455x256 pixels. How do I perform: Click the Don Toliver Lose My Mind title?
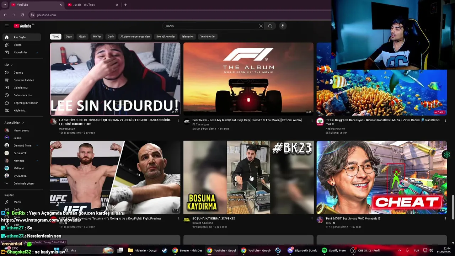tap(247, 120)
